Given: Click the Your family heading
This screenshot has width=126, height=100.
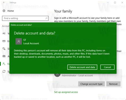Looking at the screenshot, I should [x=63, y=11].
